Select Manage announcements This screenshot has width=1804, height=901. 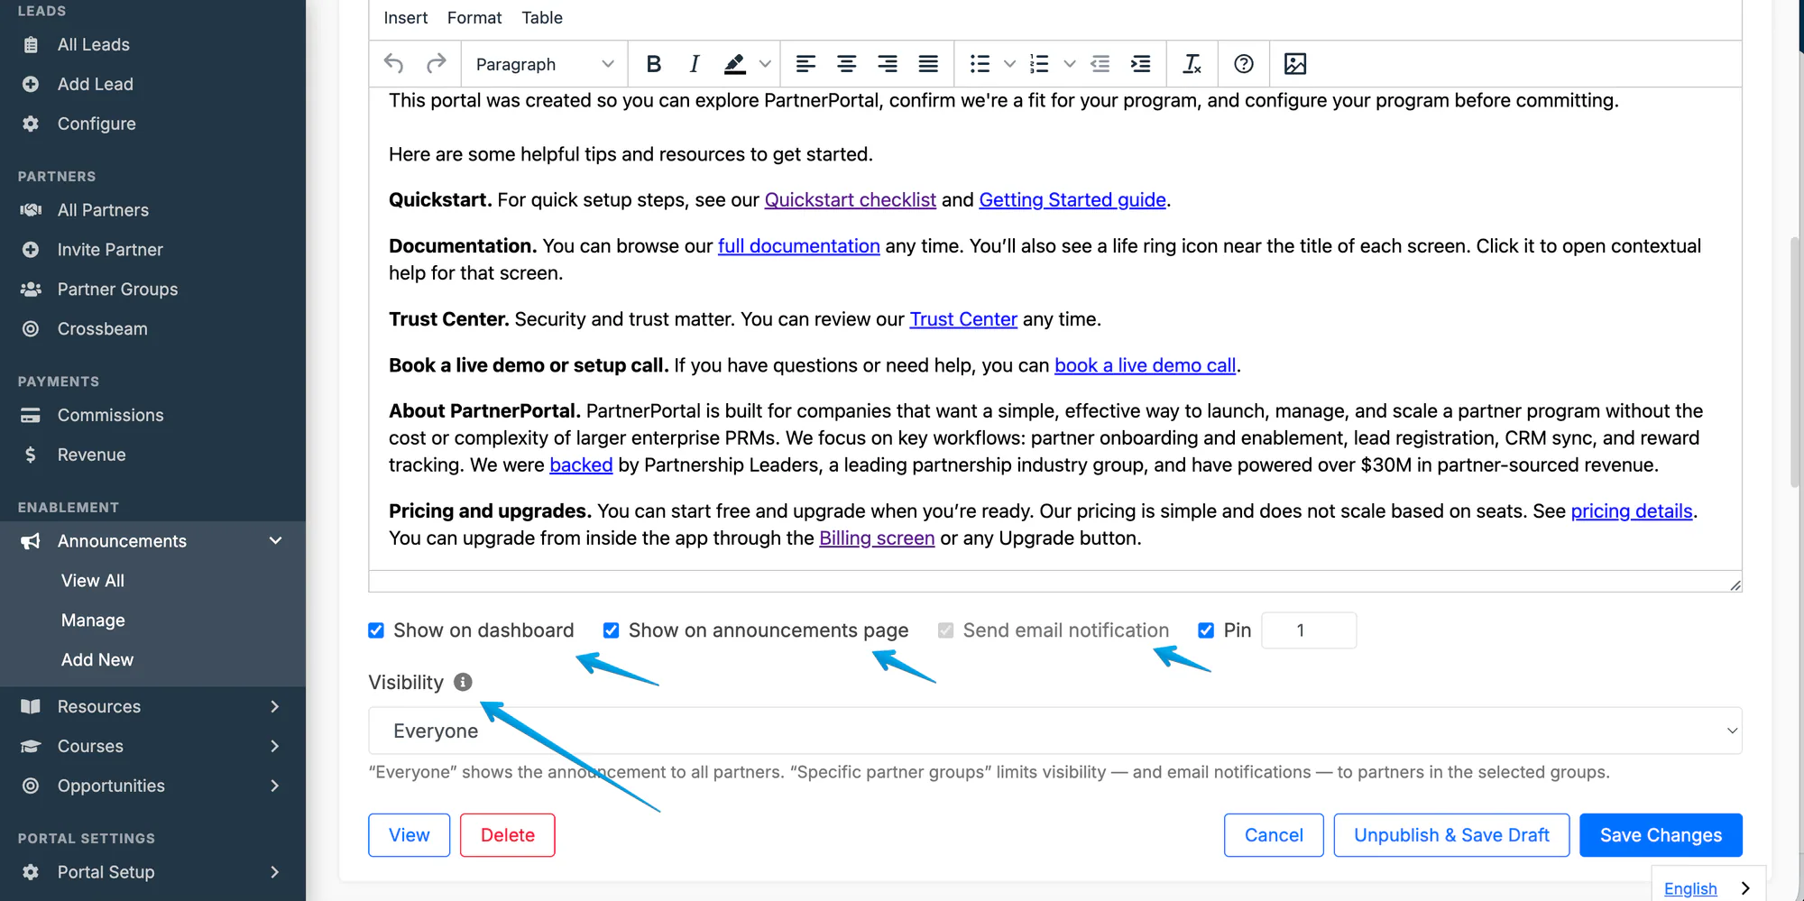93,621
